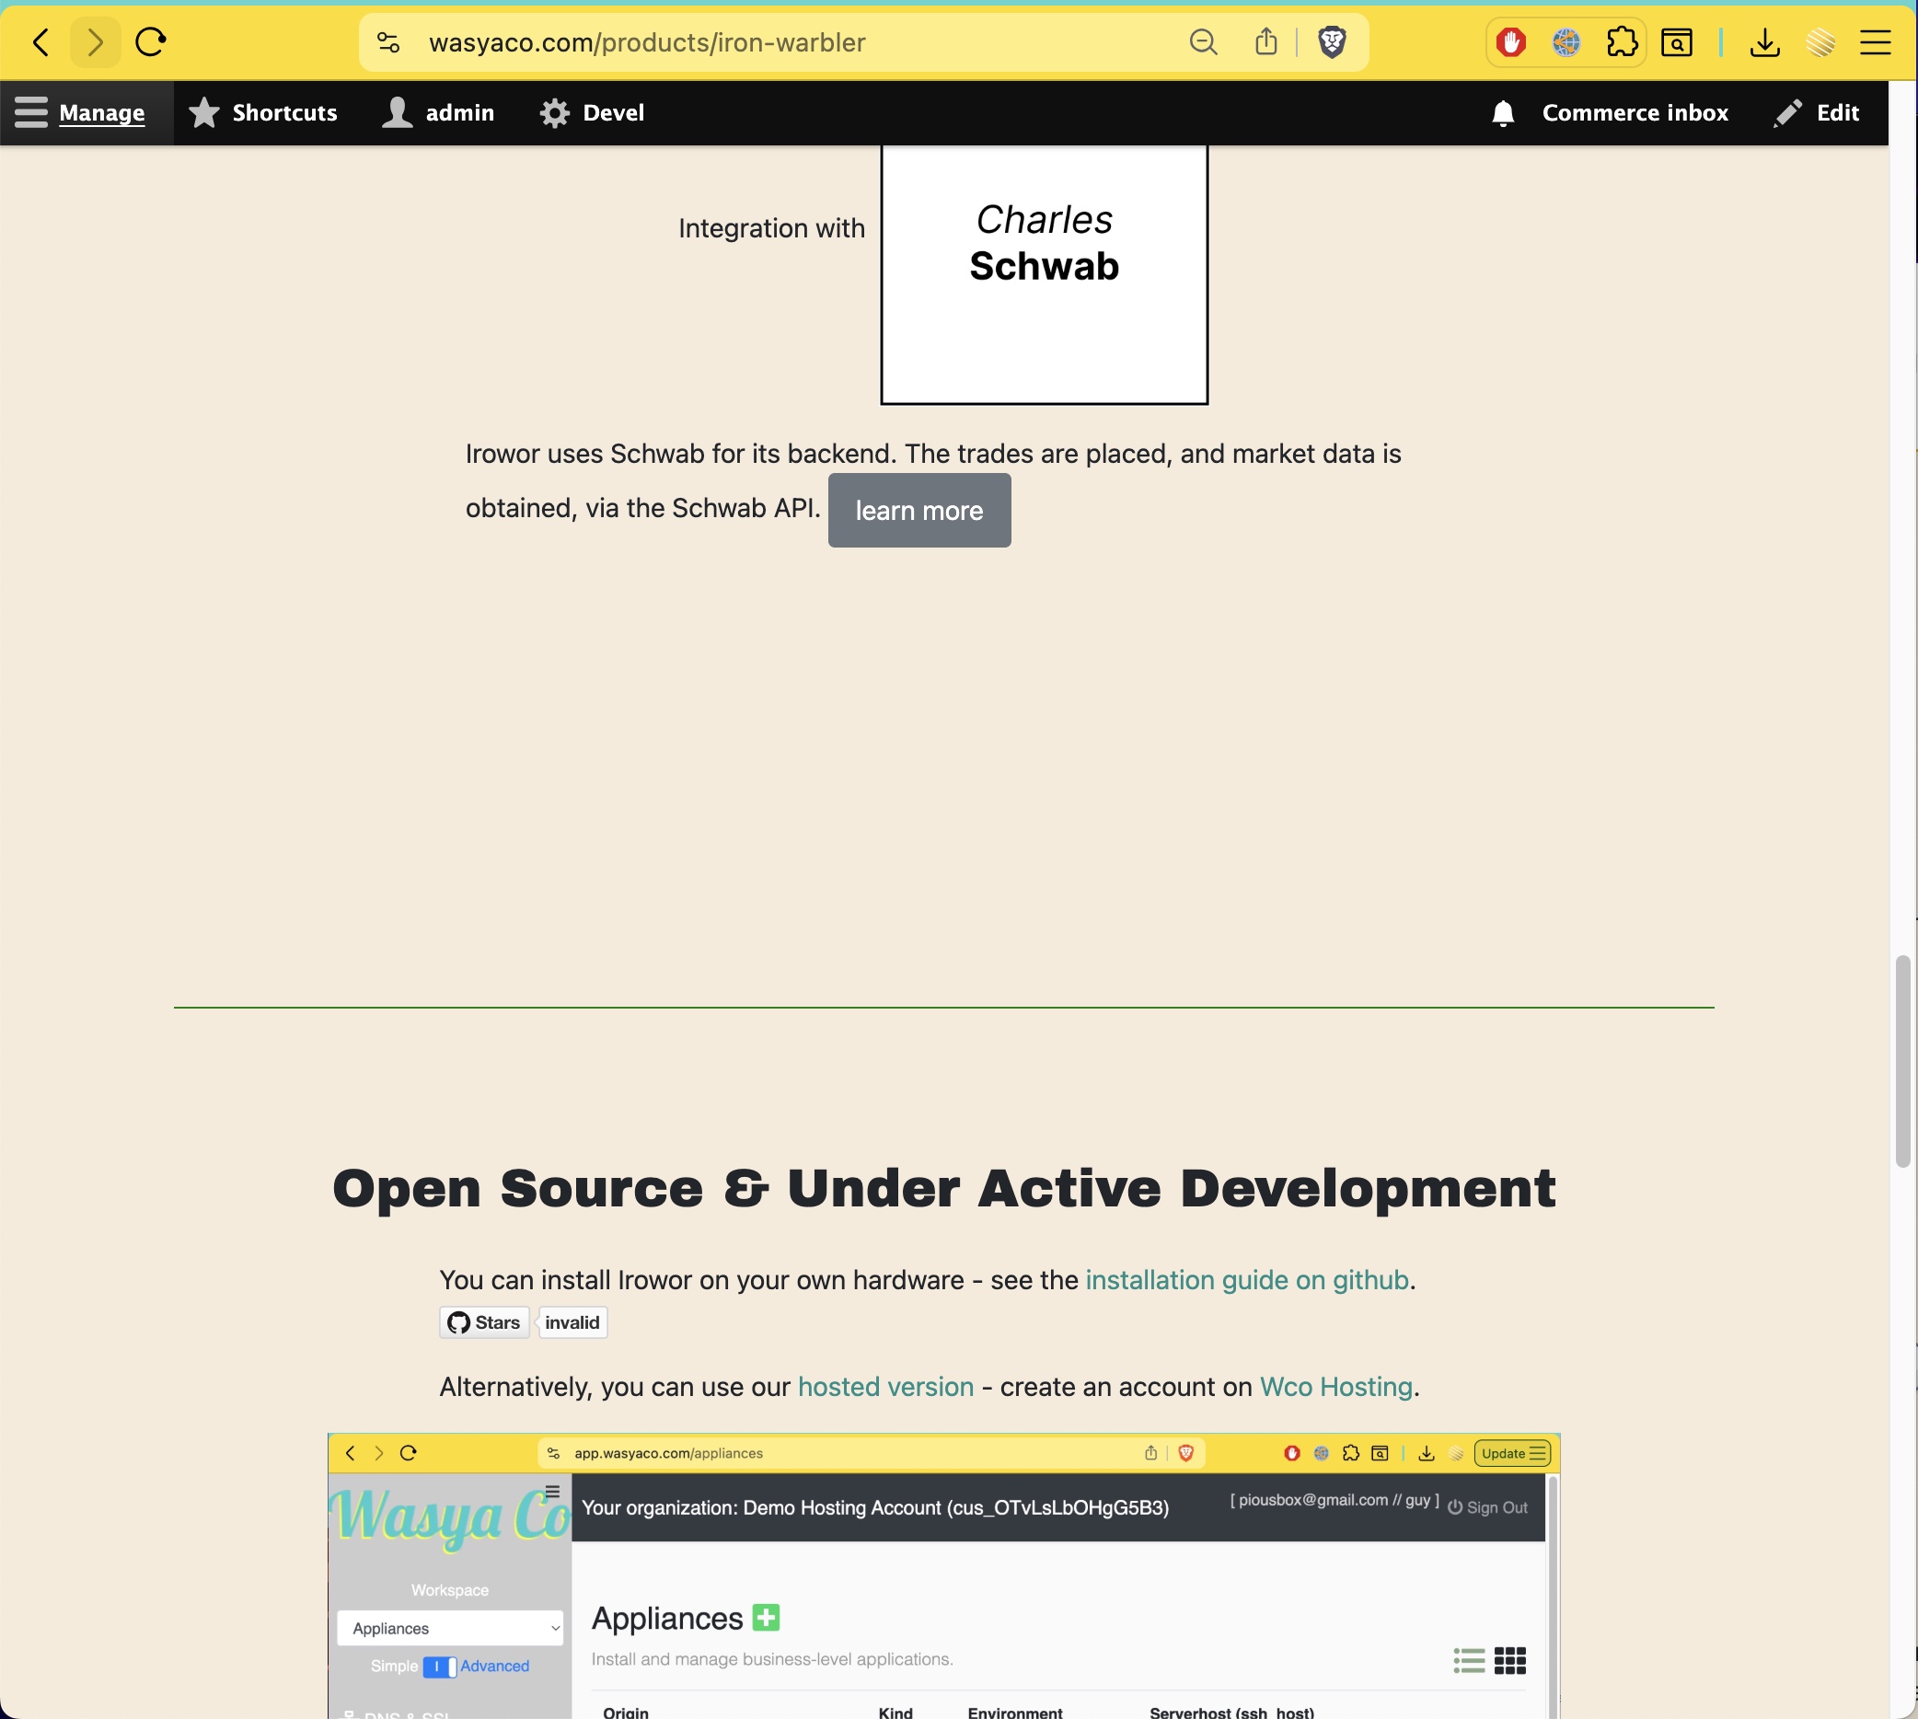Toggle the Simple/Advanced switch in the screenshot
This screenshot has width=1918, height=1719.
(440, 1667)
